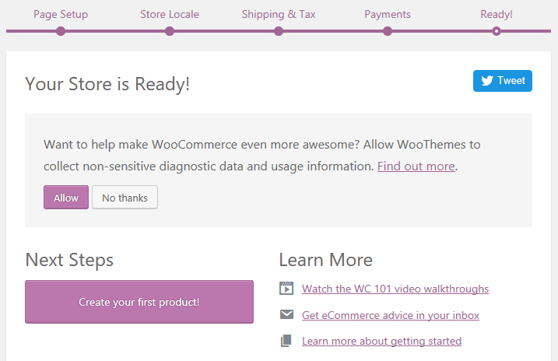
Task: Click Create your first product! button
Action: click(139, 302)
